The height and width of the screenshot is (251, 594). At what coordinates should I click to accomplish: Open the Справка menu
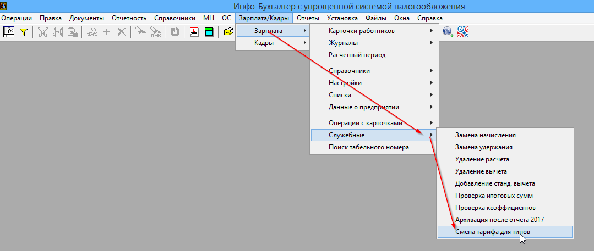(x=430, y=18)
